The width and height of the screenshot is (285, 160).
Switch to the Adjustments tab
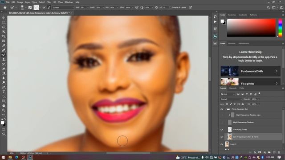[244, 44]
